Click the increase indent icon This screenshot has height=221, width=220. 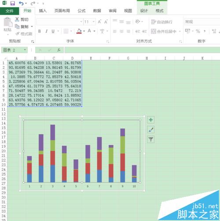144,31
